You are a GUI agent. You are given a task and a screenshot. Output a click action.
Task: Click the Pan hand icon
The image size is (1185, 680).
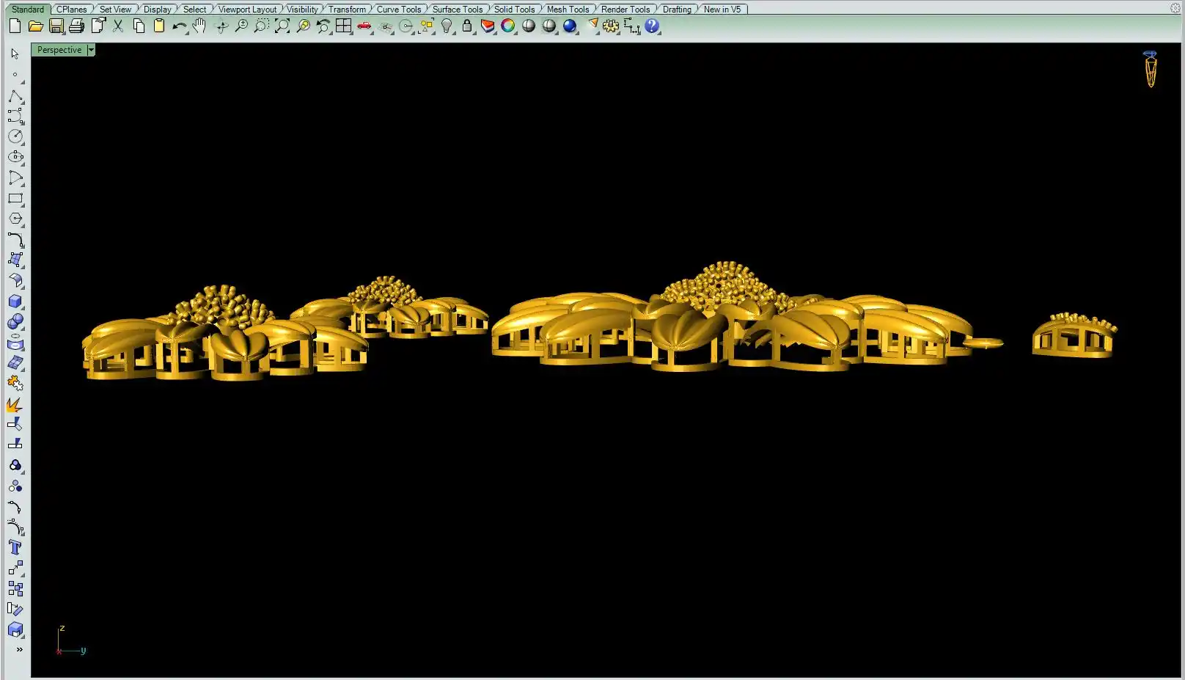199,26
